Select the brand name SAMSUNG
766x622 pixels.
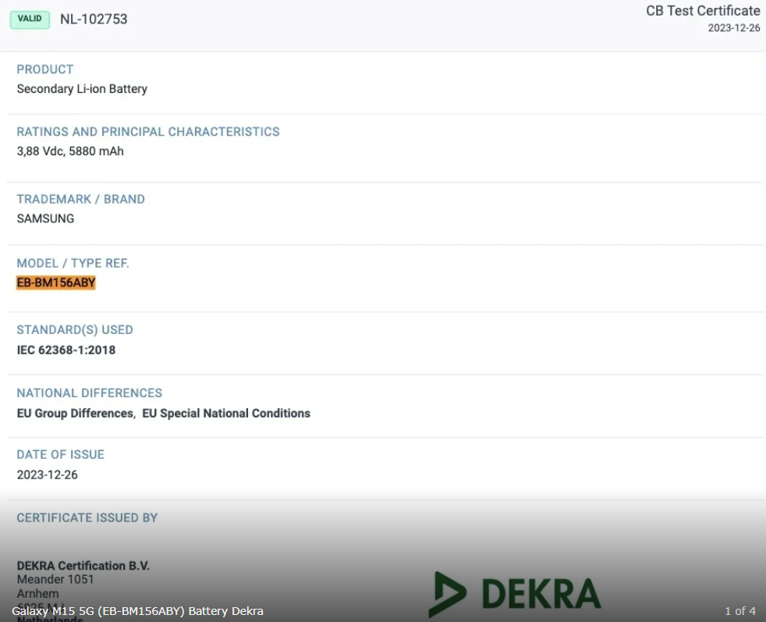point(45,219)
